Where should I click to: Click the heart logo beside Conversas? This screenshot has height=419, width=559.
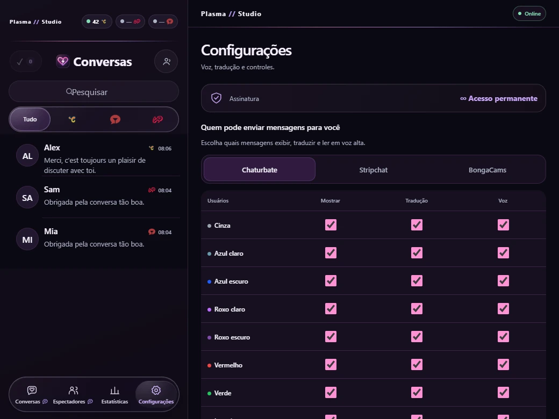pyautogui.click(x=63, y=61)
